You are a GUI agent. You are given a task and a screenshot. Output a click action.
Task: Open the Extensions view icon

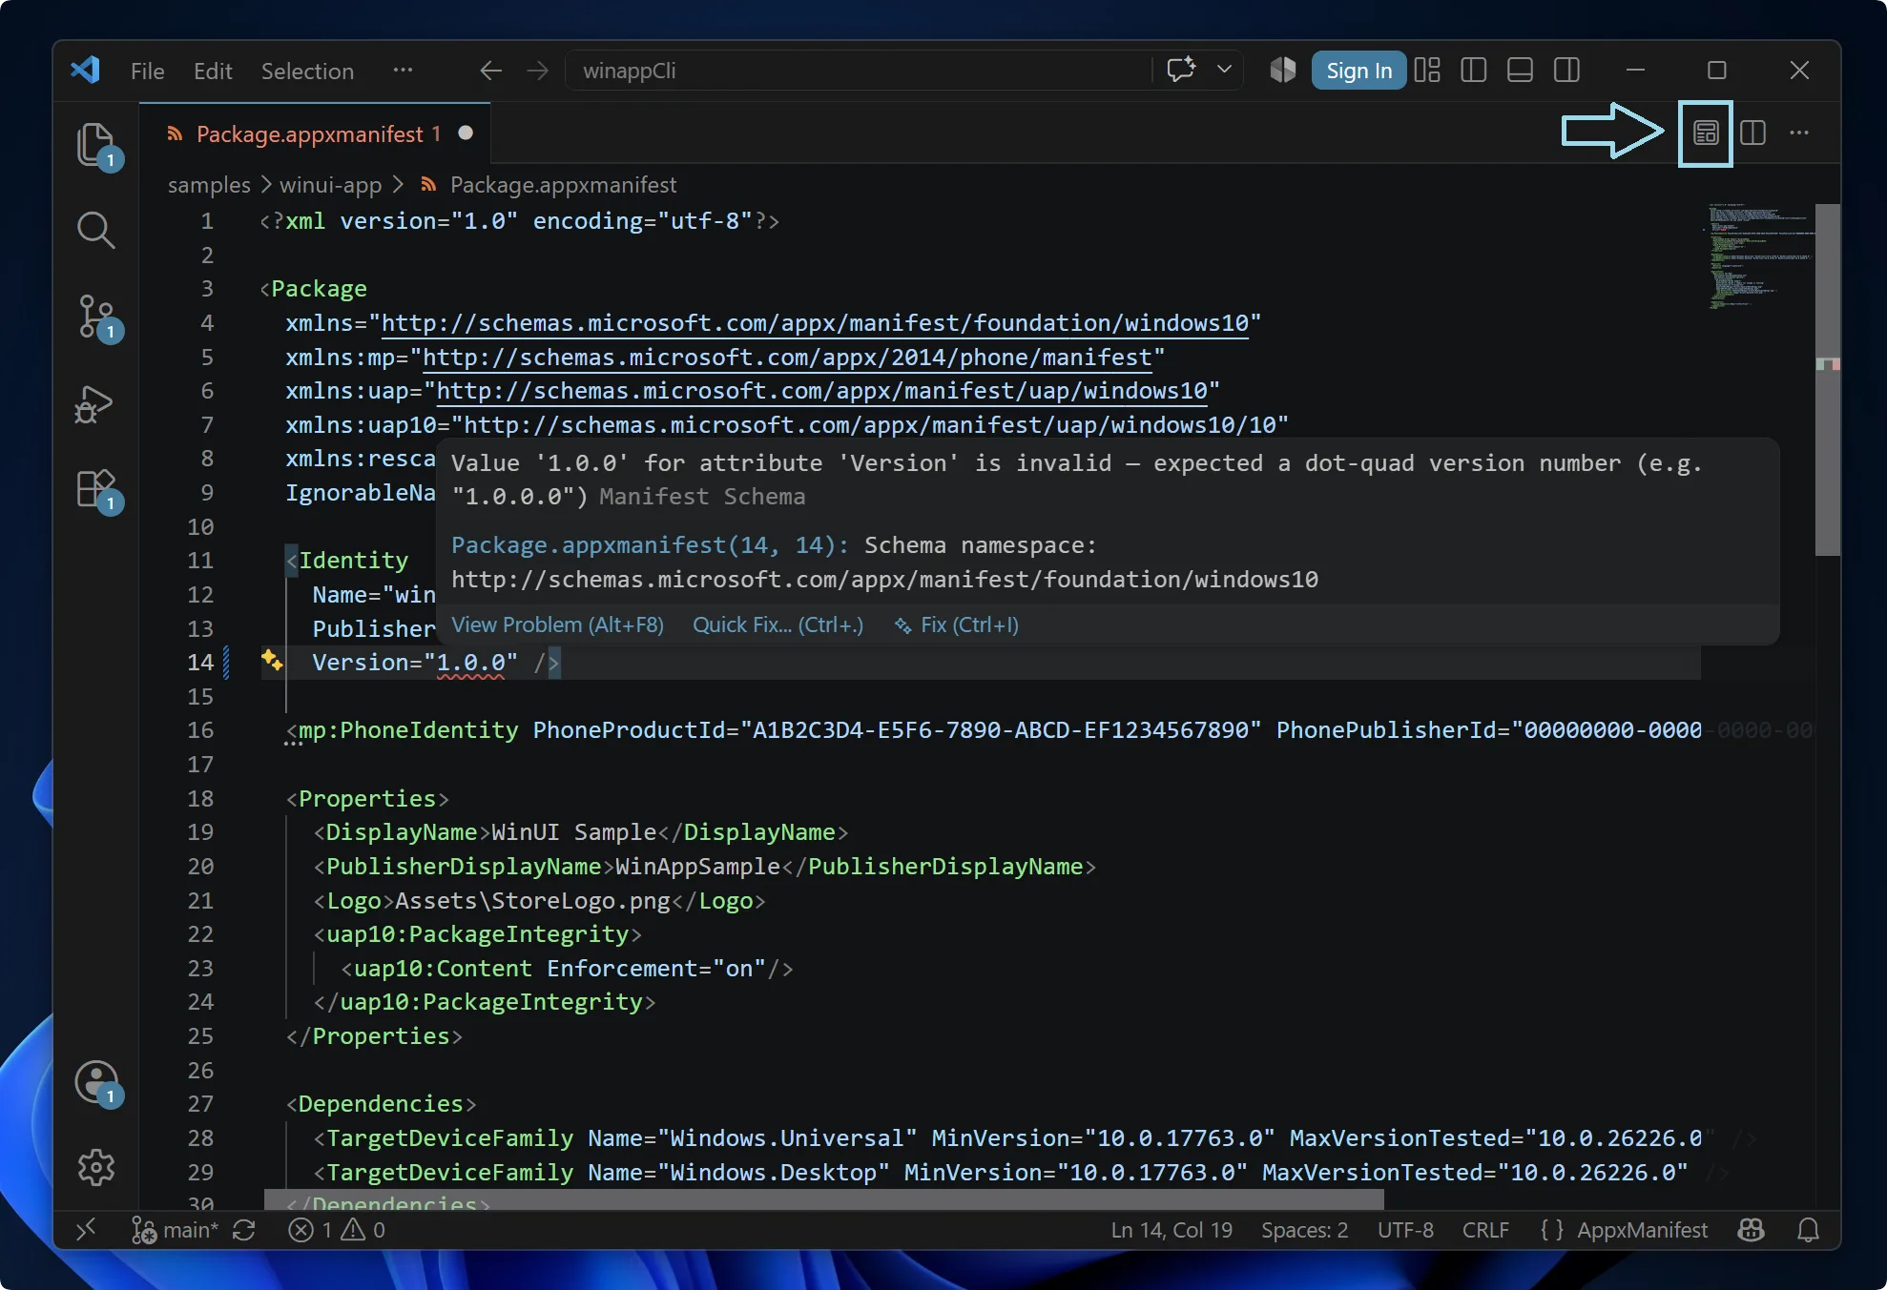95,489
